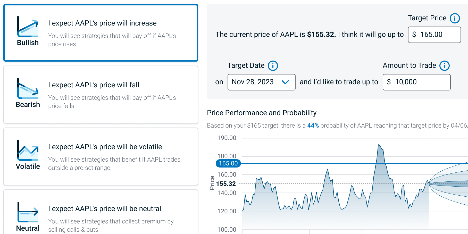
Task: Focus the Amount to Trade 10,000 field
Action: coord(416,82)
